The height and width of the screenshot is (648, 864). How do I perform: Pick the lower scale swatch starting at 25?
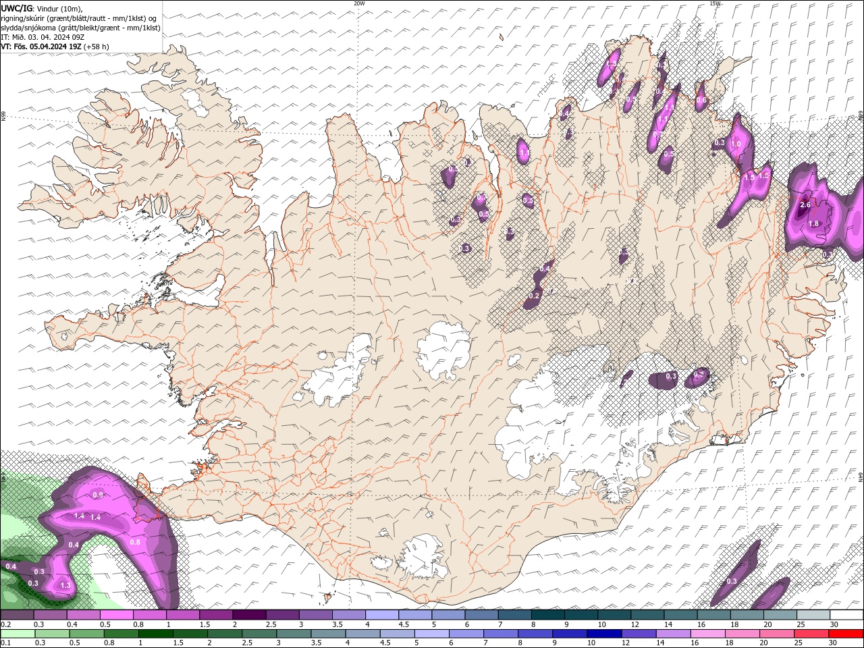coord(811,634)
